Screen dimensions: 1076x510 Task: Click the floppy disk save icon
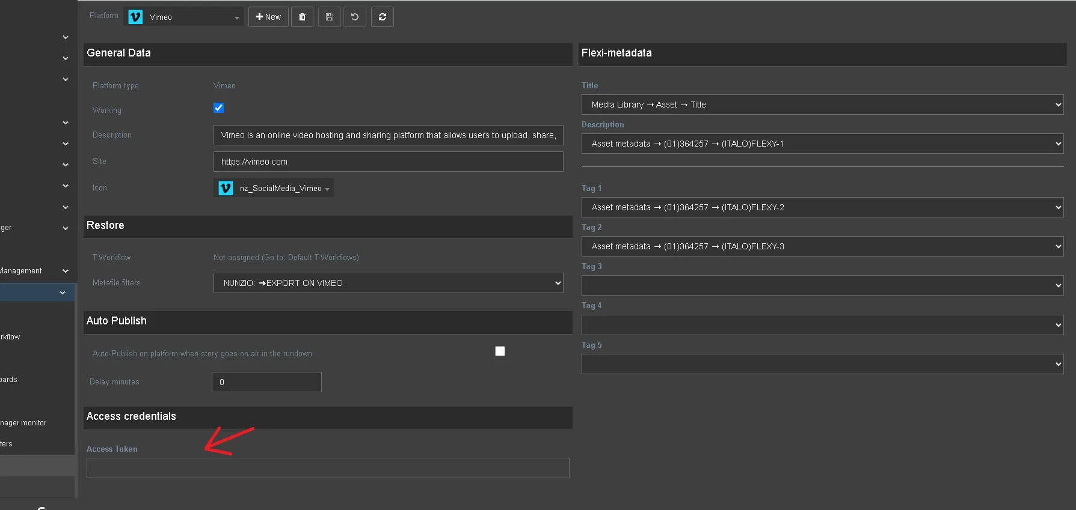click(x=330, y=17)
